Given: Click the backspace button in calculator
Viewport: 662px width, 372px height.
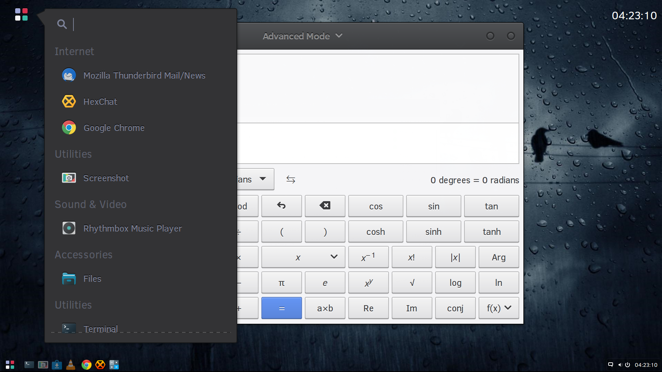Looking at the screenshot, I should tap(325, 206).
